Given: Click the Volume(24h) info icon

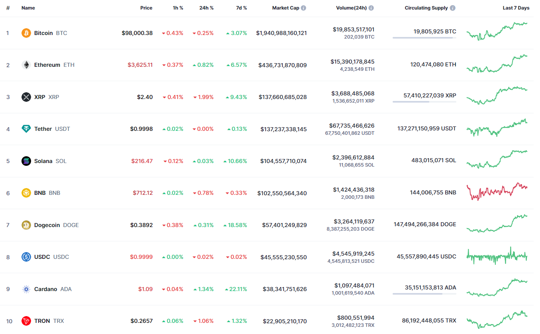Looking at the screenshot, I should tap(371, 8).
